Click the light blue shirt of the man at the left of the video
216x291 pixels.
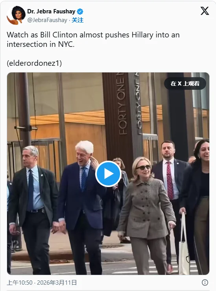35,189
